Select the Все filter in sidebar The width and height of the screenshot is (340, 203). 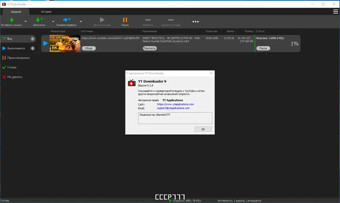coord(18,39)
